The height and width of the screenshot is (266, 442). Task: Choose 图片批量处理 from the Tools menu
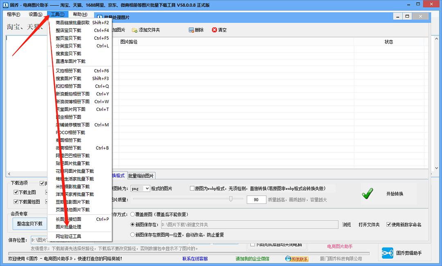point(80,227)
